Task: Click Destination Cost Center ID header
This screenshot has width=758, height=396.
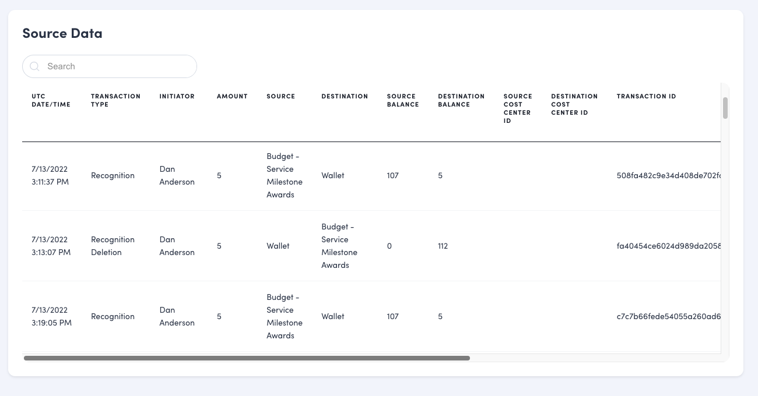Action: tap(574, 104)
